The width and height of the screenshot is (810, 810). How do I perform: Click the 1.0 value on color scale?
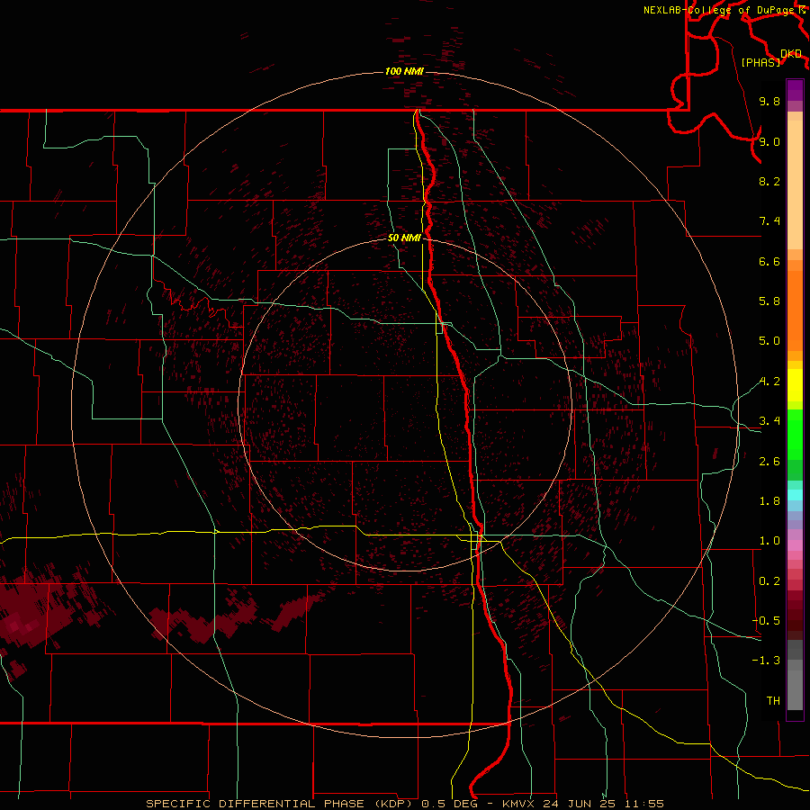coord(769,541)
